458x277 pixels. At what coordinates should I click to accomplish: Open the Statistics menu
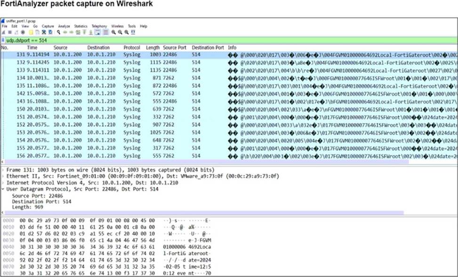[x=80, y=26]
